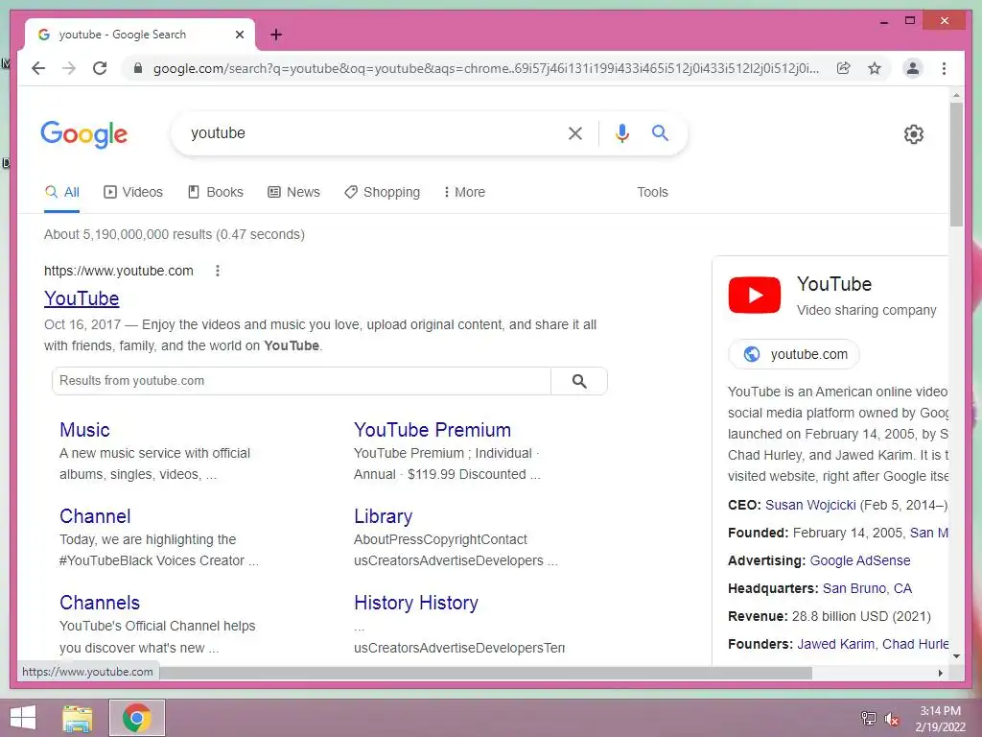Reload the page with the refresh icon

coord(100,68)
